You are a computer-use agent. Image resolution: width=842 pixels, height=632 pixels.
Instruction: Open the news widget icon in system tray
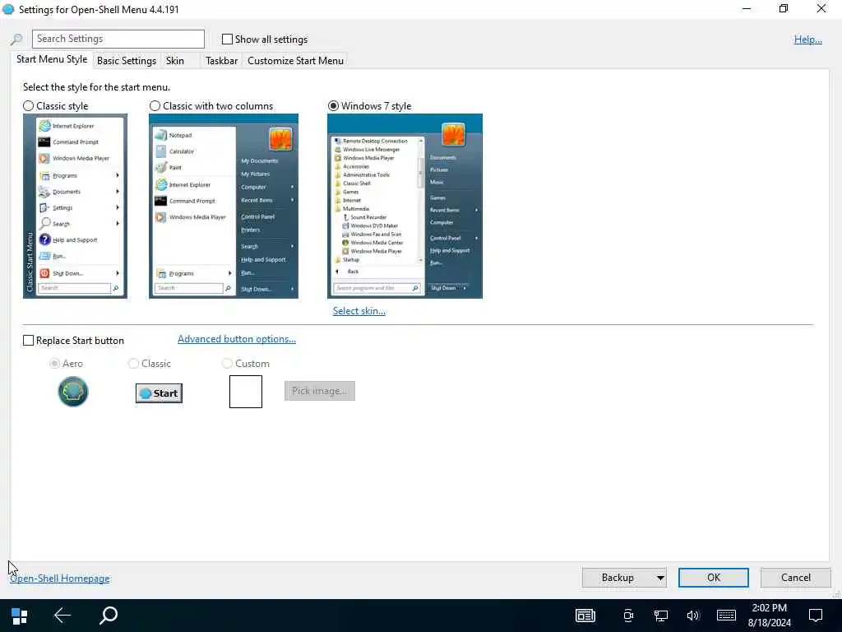(x=585, y=616)
